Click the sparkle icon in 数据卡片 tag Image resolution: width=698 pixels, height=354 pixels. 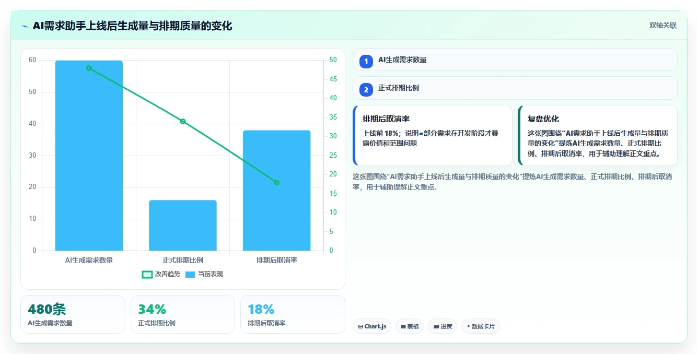[468, 326]
